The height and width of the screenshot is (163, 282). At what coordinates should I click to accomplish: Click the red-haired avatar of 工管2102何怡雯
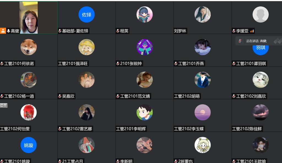coord(29,112)
